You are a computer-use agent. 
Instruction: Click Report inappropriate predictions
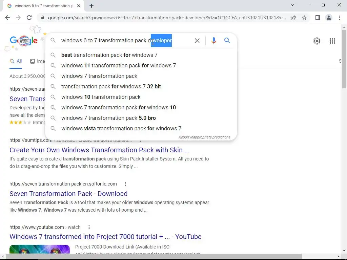pyautogui.click(x=204, y=137)
